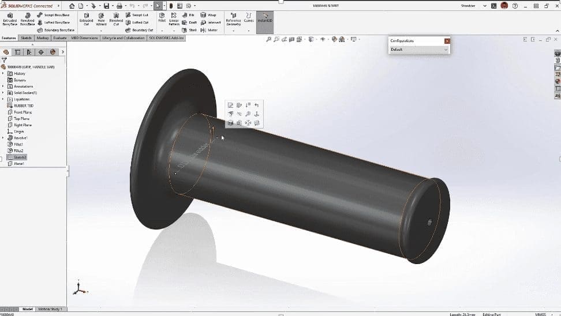
Task: Open the Curves tool
Action: (x=249, y=17)
